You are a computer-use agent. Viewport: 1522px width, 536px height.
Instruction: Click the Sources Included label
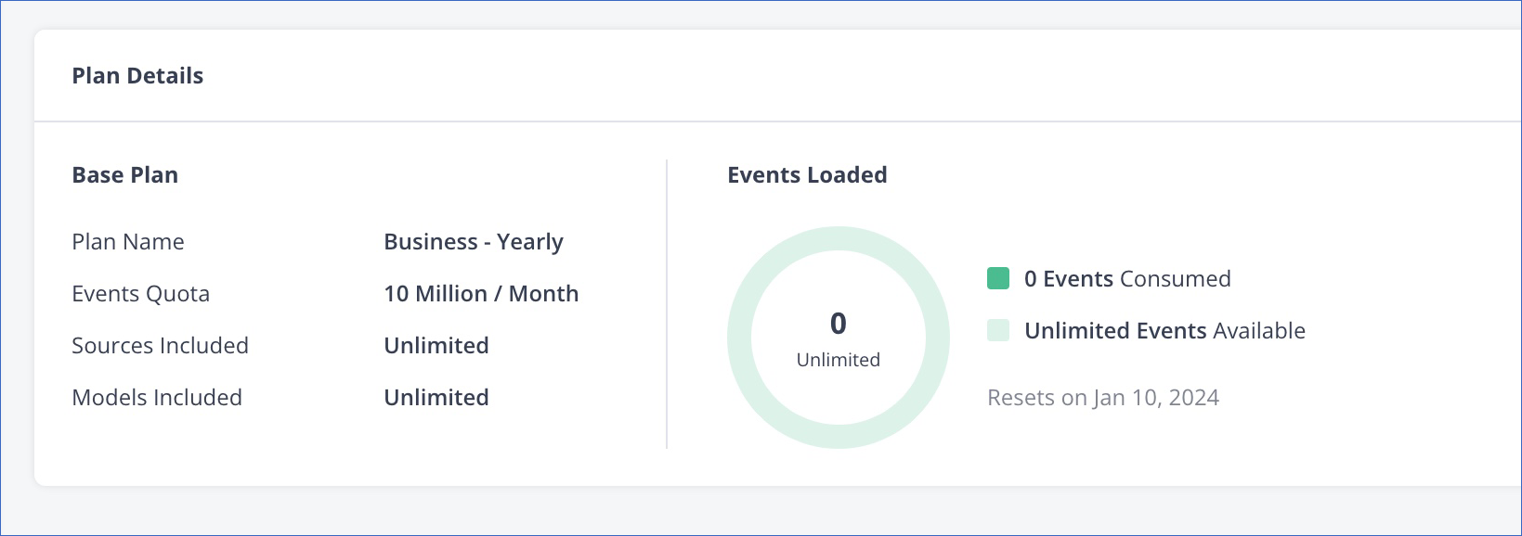161,346
